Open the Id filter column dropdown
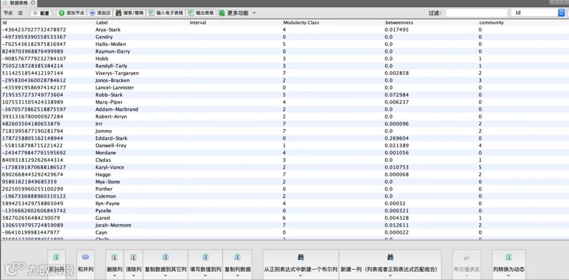The image size is (569, 280). click(x=538, y=13)
